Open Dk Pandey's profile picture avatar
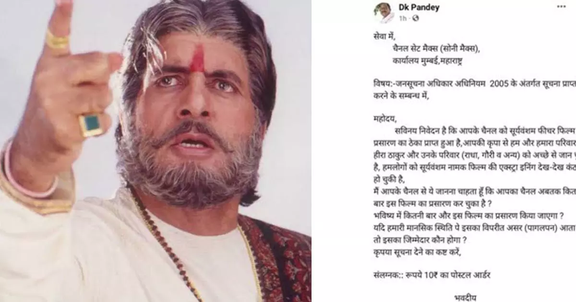This screenshot has width=576, height=302. click(x=384, y=12)
